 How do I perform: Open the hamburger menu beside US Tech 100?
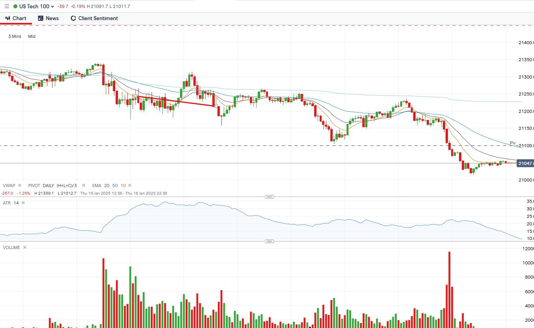coord(6,6)
